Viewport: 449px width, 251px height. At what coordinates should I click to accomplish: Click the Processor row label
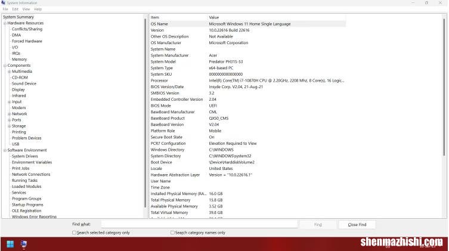159,80
